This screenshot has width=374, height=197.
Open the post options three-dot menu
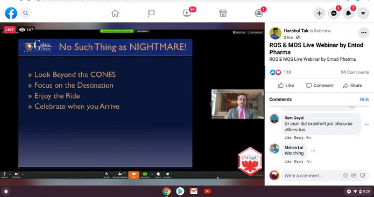[363, 33]
